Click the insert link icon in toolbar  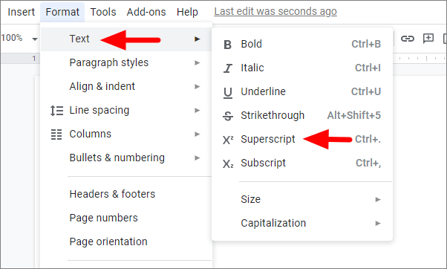(408, 38)
